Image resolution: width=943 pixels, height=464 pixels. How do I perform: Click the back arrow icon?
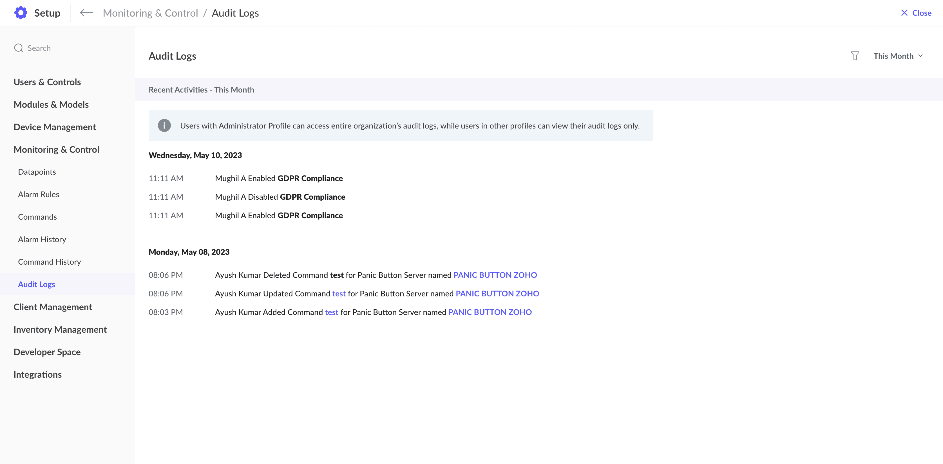click(86, 13)
